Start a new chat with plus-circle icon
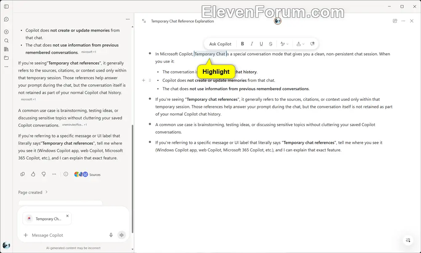 point(6,32)
